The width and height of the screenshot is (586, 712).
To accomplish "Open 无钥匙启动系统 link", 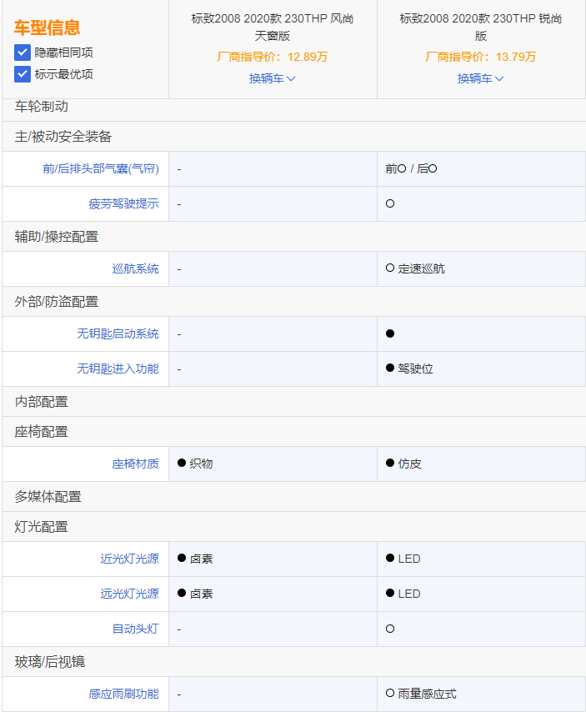I will [x=118, y=333].
